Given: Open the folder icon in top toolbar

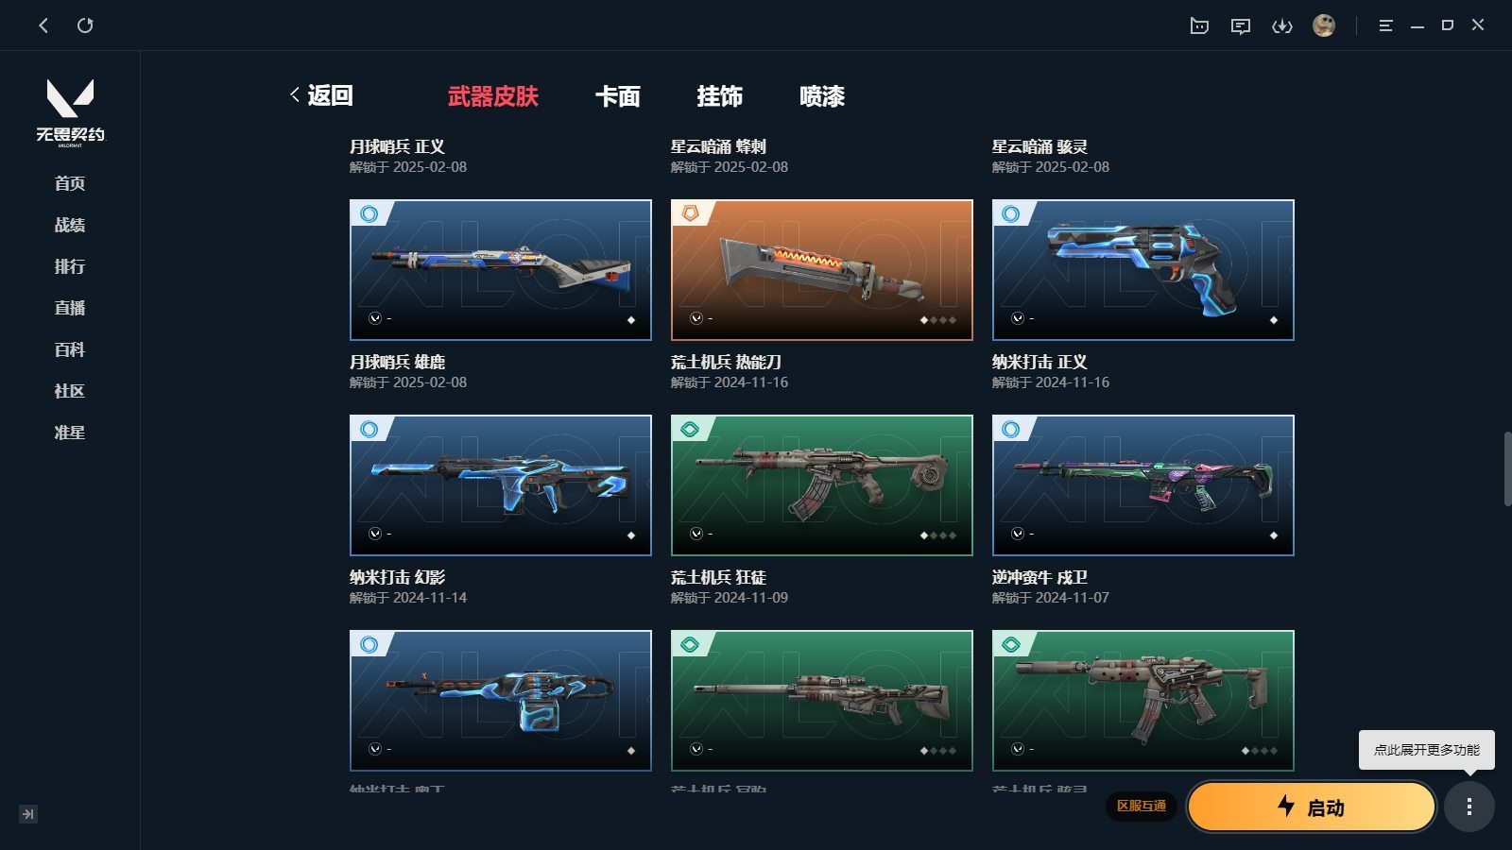Looking at the screenshot, I should coord(1199,25).
